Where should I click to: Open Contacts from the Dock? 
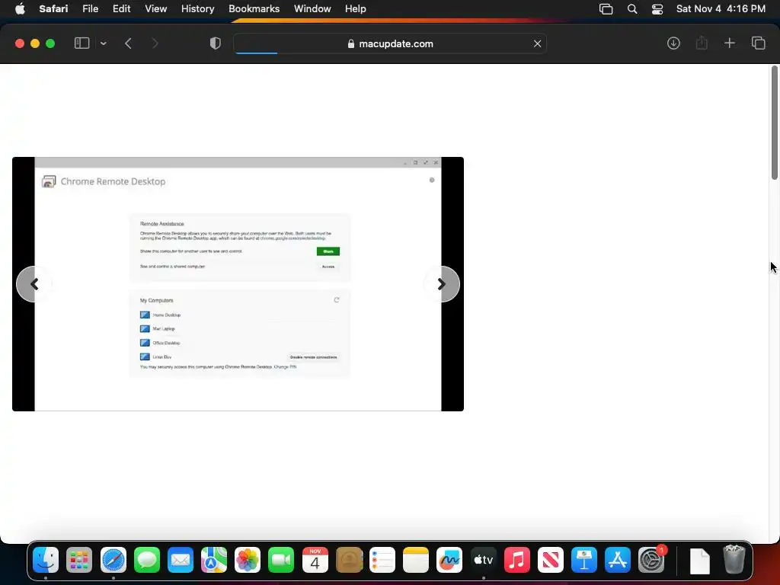pyautogui.click(x=349, y=560)
